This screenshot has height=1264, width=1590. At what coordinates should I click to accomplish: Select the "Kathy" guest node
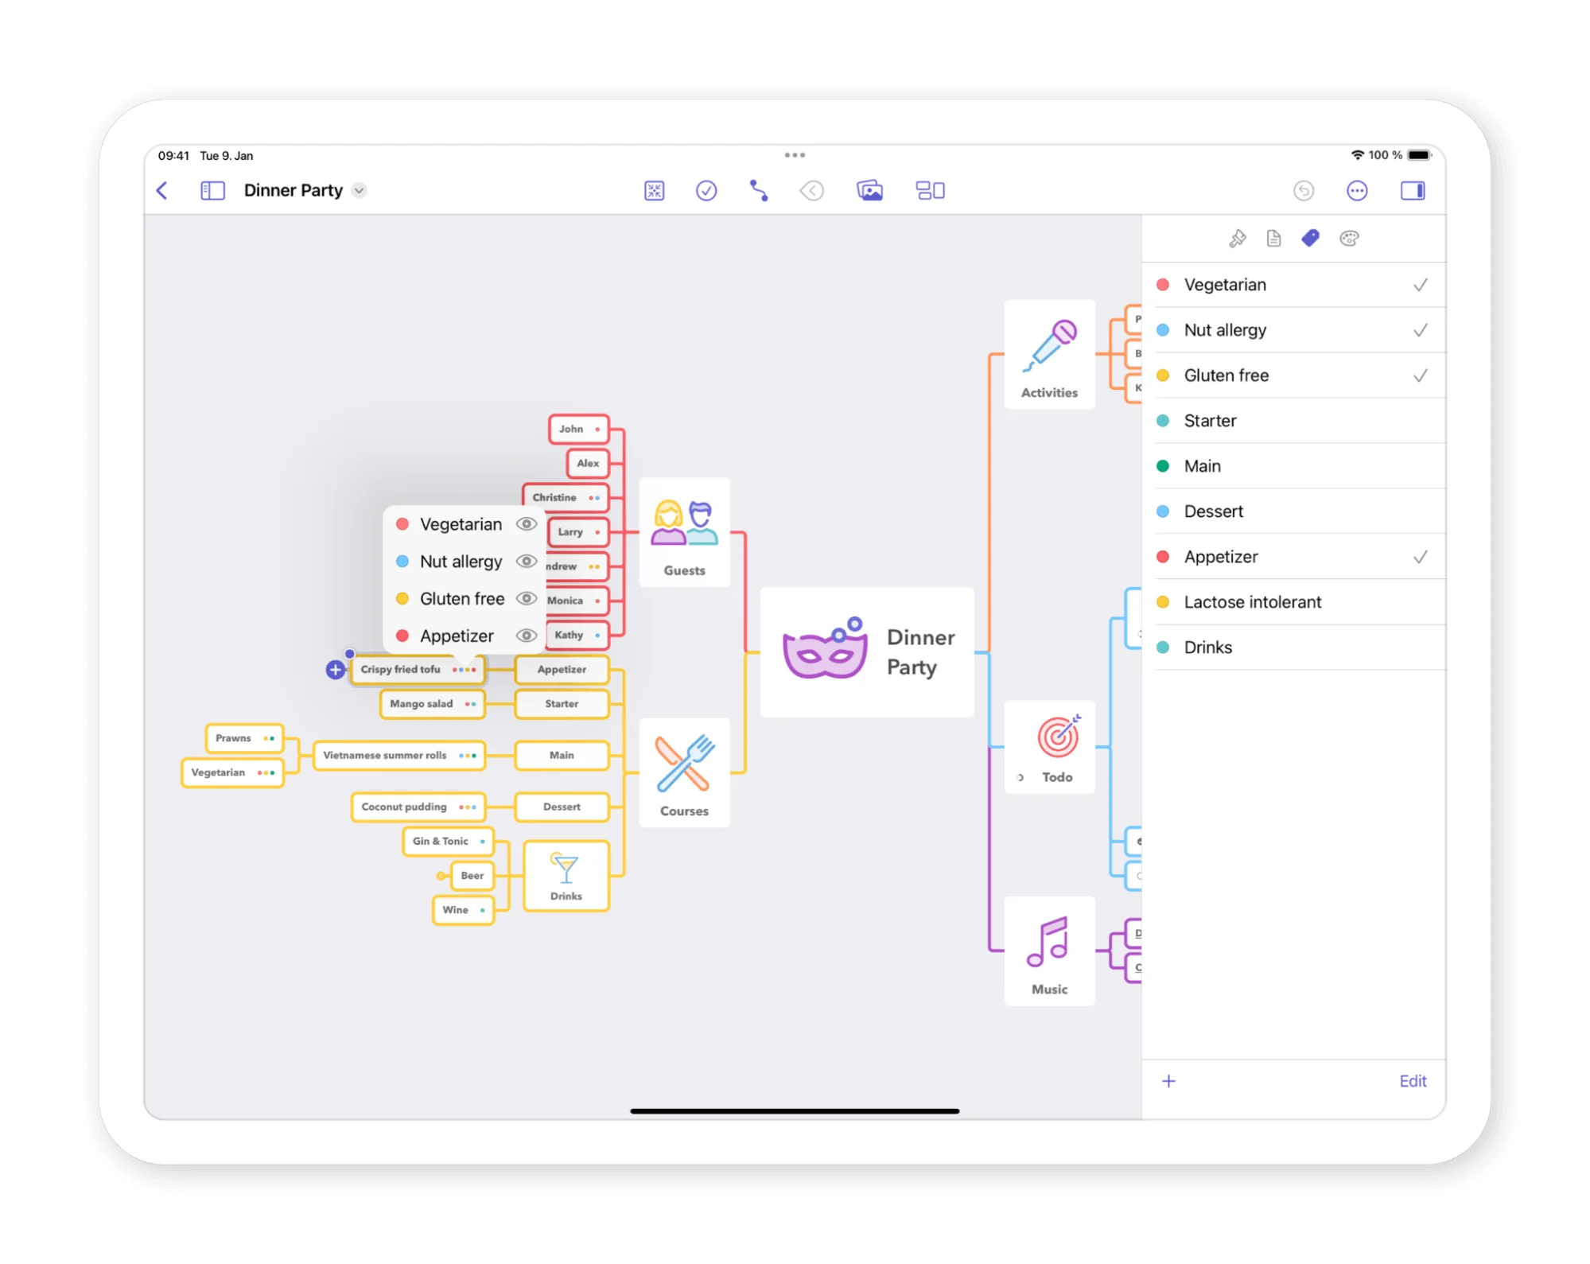577,636
